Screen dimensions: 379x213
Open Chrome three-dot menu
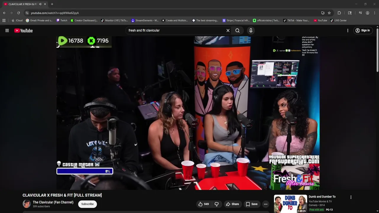[x=375, y=13]
